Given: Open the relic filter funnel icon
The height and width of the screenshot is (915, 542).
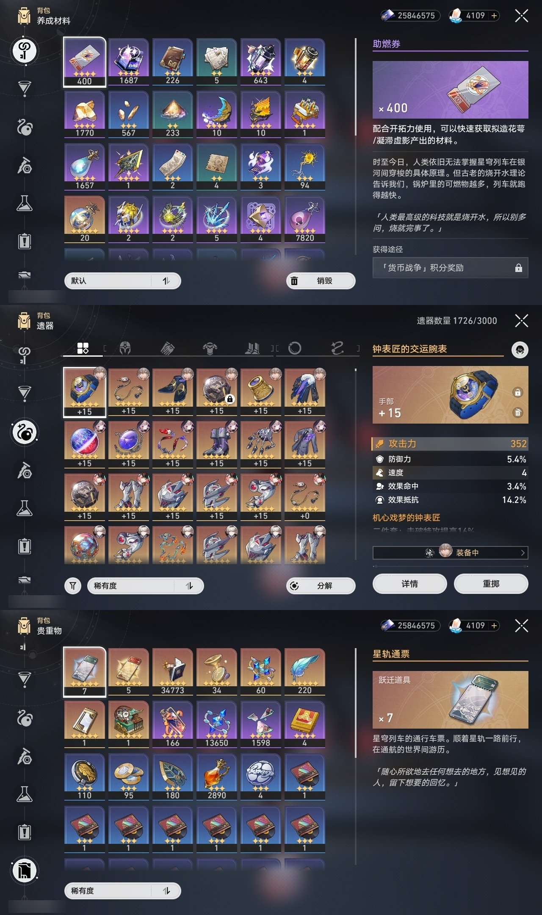Looking at the screenshot, I should tap(73, 586).
